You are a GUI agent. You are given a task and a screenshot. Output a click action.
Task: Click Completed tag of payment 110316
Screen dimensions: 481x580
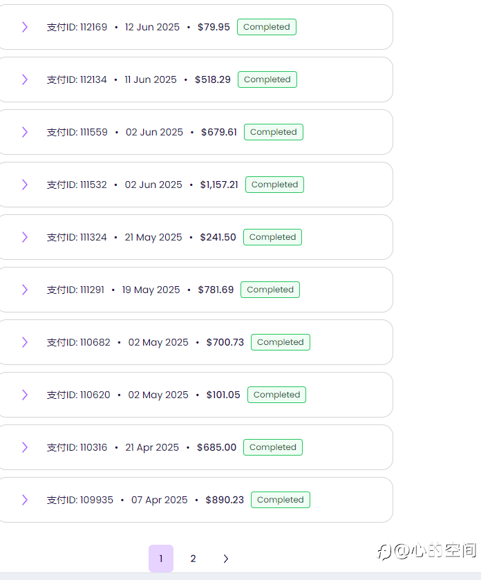[x=273, y=447]
